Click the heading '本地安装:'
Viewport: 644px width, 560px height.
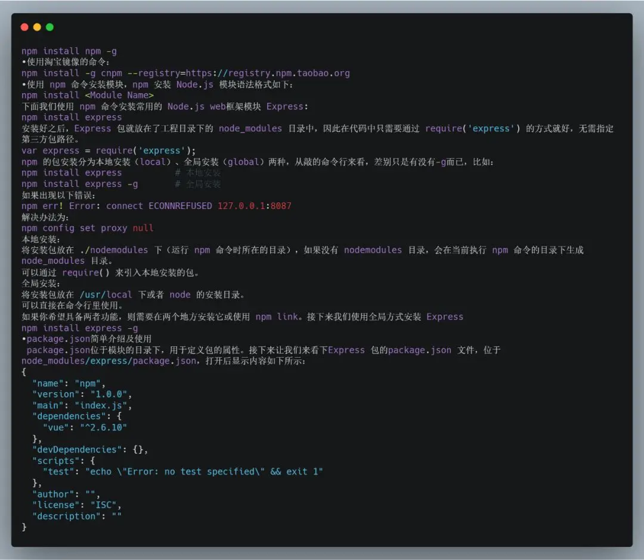pyautogui.click(x=41, y=239)
